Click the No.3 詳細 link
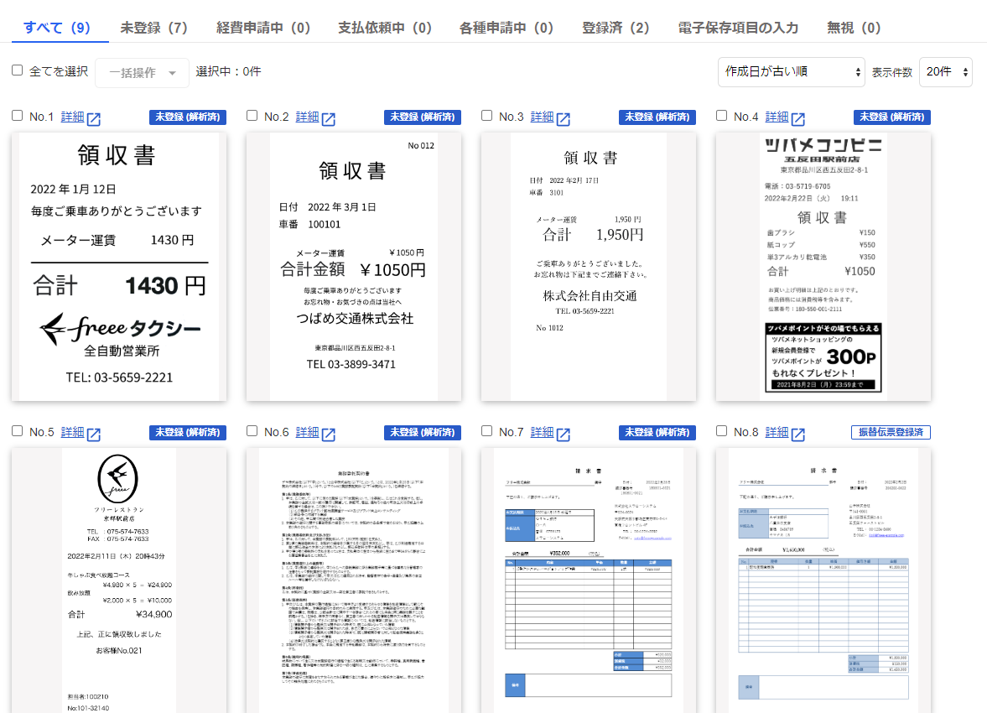The width and height of the screenshot is (987, 713). tap(542, 117)
